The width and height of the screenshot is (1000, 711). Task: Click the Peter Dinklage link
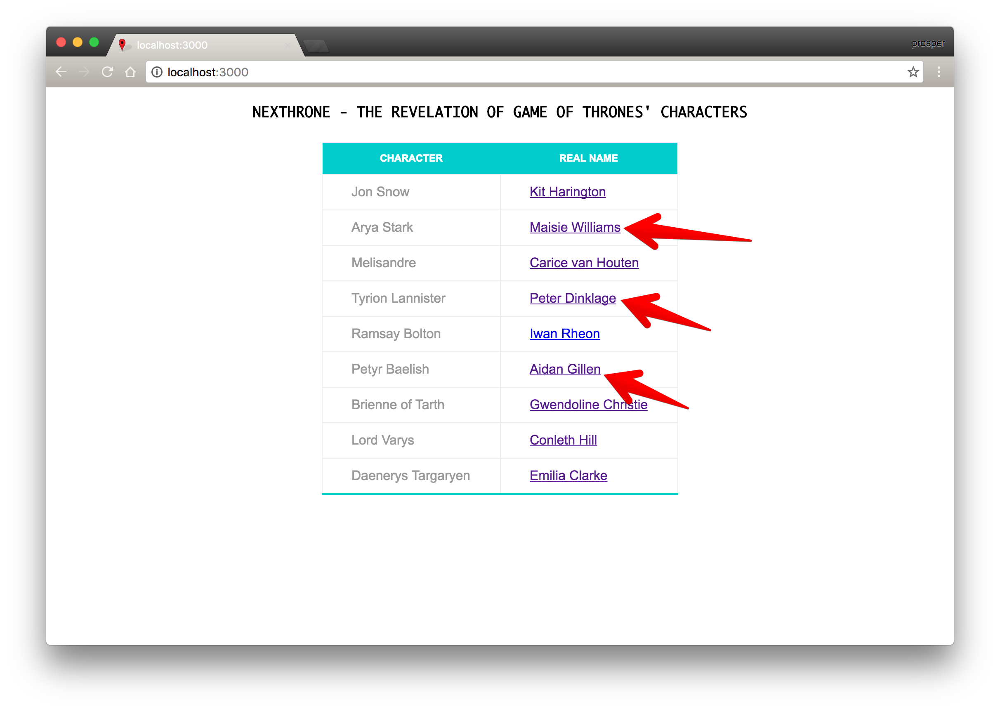click(x=572, y=298)
